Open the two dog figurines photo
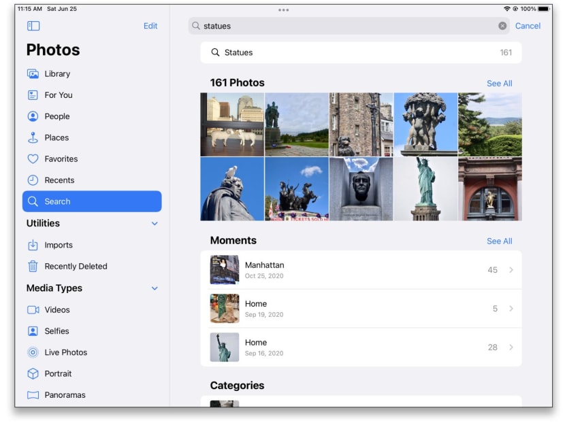This screenshot has width=565, height=423. [232, 124]
